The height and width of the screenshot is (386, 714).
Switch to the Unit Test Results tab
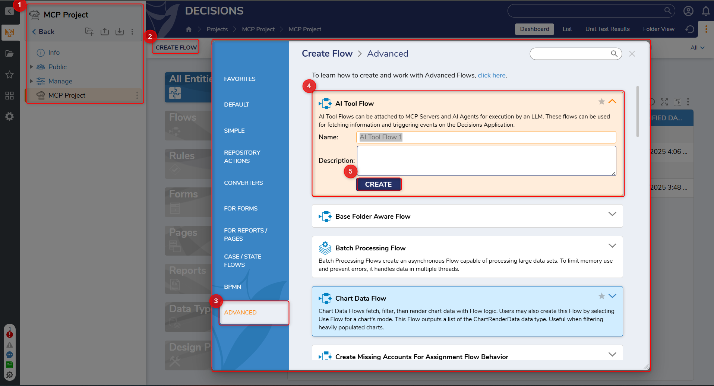[607, 29]
